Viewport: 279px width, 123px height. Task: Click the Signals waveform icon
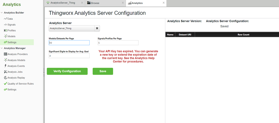click(5, 25)
